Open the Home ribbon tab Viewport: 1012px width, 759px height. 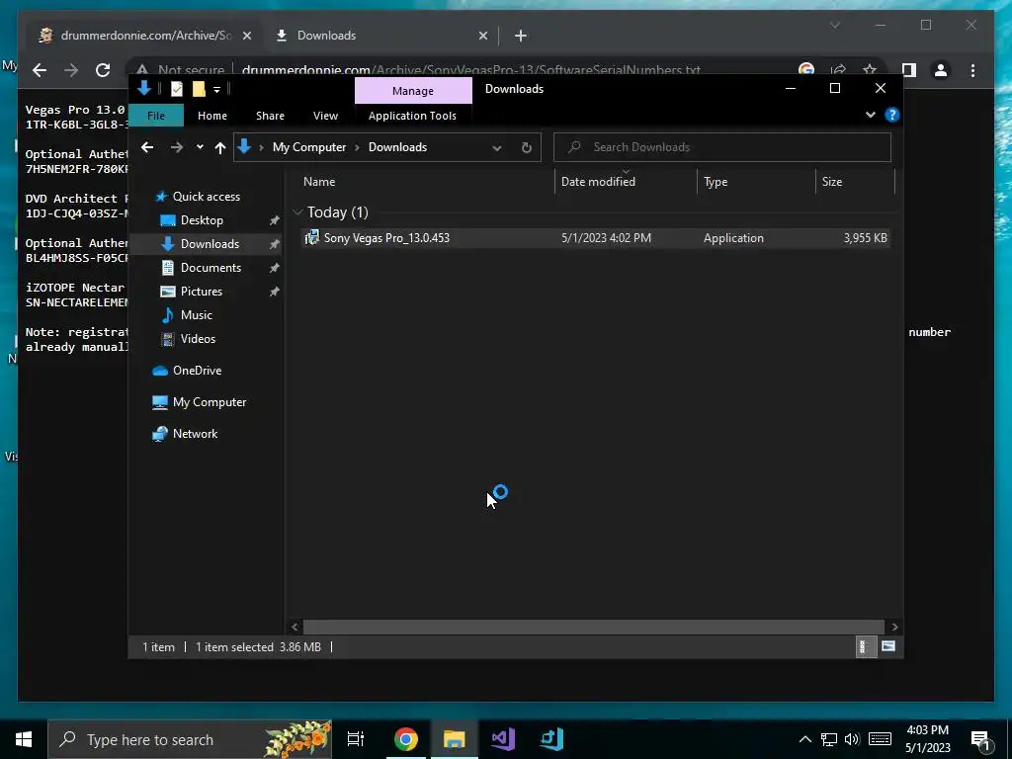tap(212, 116)
